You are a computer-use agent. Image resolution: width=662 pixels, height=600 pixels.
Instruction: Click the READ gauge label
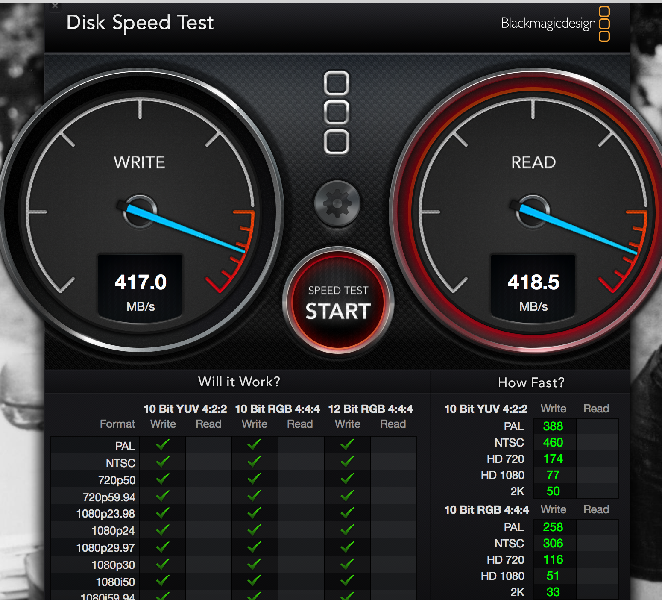(533, 162)
